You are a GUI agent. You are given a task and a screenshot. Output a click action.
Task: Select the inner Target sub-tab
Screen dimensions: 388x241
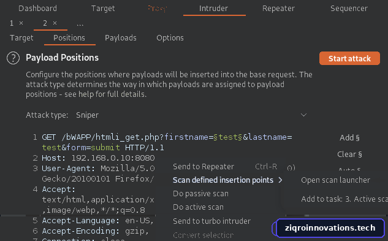coord(21,38)
